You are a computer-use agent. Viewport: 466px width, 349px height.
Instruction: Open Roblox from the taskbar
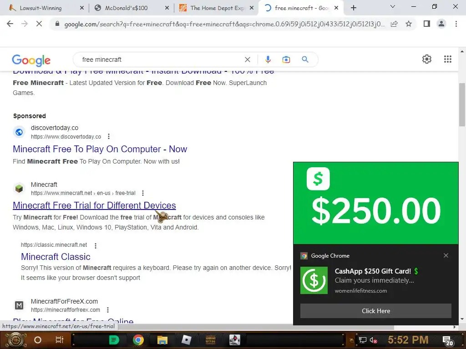186,340
